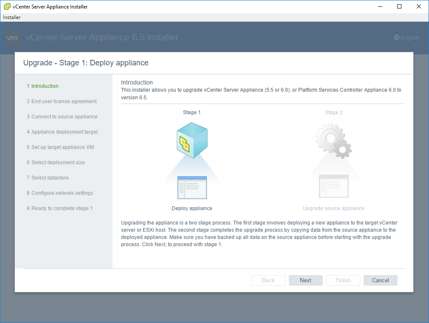The height and width of the screenshot is (323, 429).
Task: Select step 1 Introduction
Action: [42, 86]
